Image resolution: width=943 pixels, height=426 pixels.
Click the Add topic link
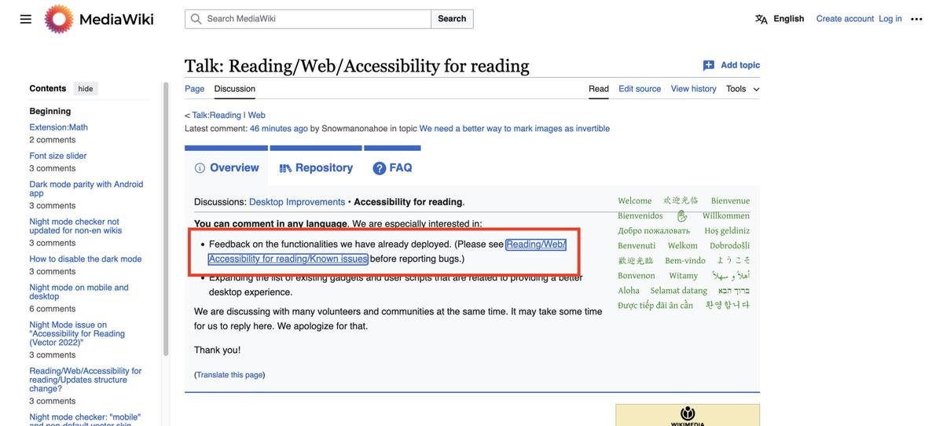pyautogui.click(x=740, y=65)
